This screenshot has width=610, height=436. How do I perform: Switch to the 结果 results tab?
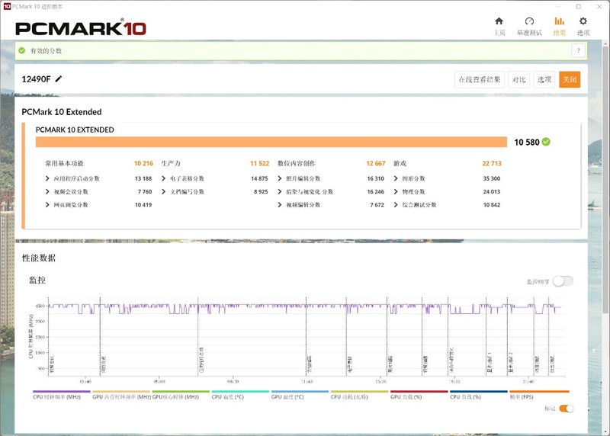pos(560,26)
